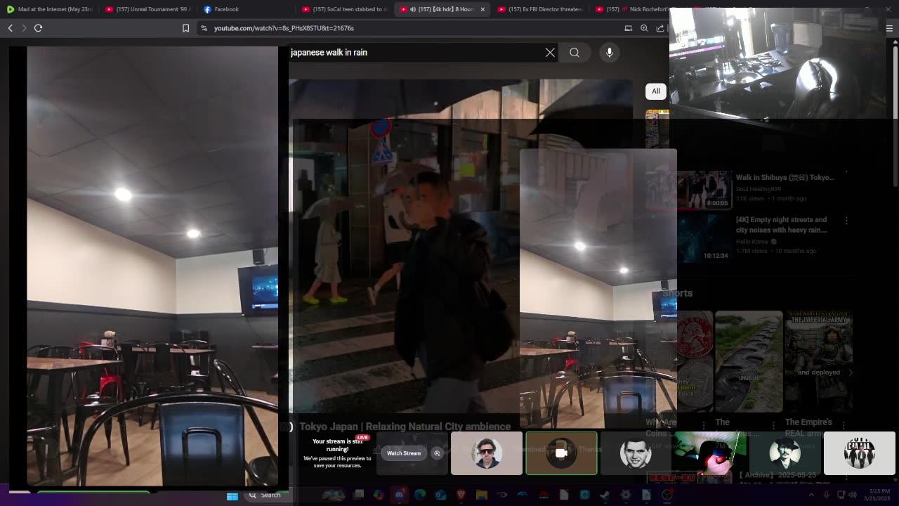Click the youtube.com address bar URL
This screenshot has width=899, height=506.
pyautogui.click(x=284, y=28)
